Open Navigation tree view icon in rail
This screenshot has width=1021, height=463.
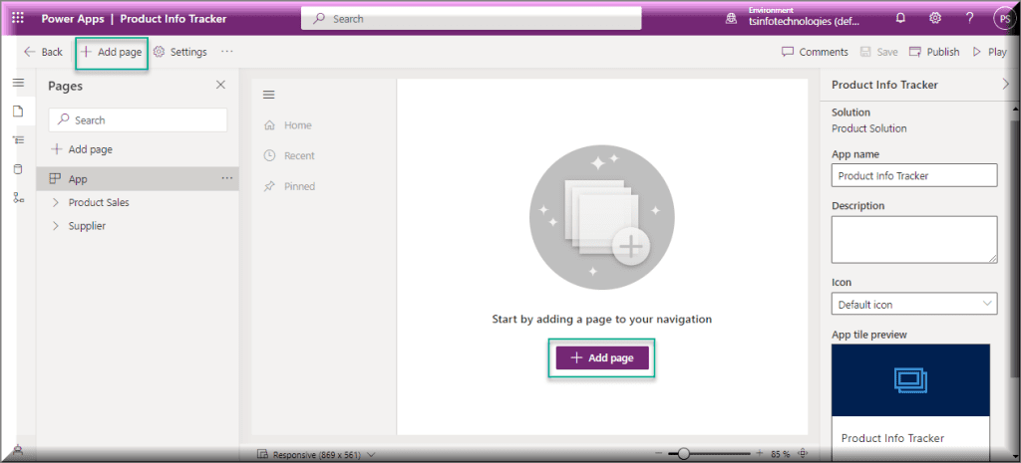coord(18,140)
